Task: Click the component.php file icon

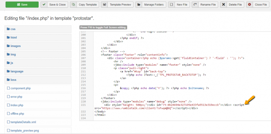Action: 8,88
